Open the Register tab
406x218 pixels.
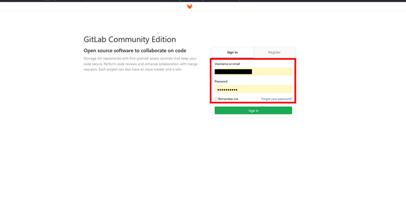click(x=274, y=52)
